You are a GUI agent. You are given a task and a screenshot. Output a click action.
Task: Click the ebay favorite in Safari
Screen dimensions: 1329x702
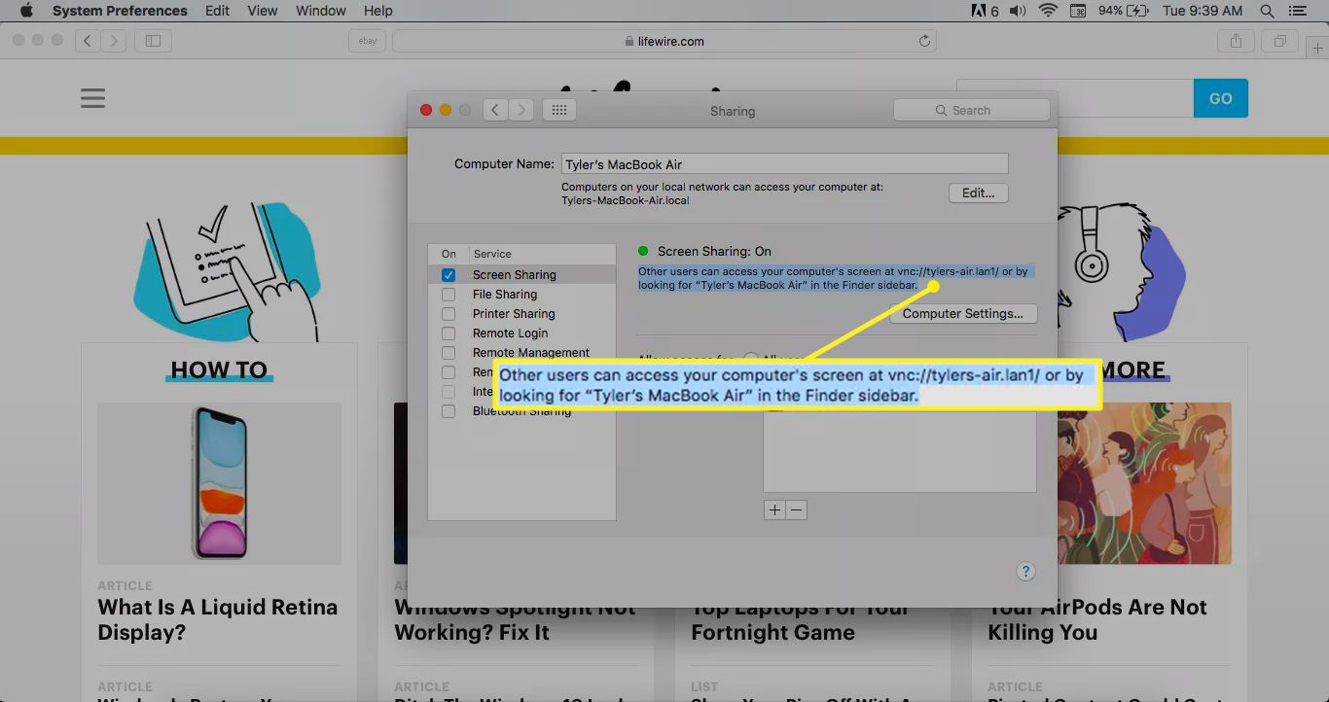click(367, 41)
